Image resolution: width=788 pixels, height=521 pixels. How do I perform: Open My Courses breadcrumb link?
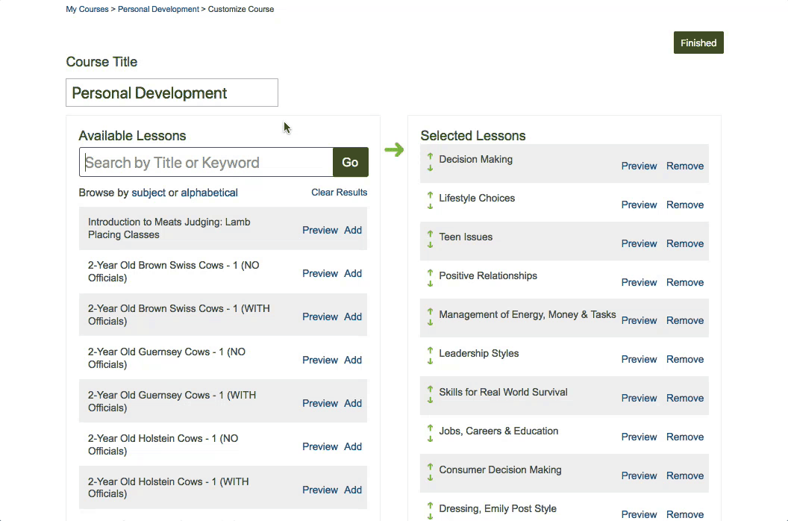point(87,9)
